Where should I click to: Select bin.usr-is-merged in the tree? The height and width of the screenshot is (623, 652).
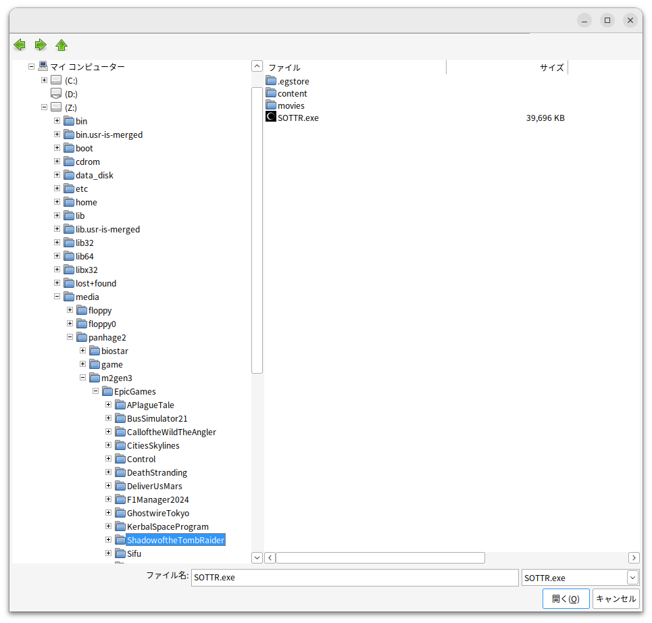coord(109,134)
